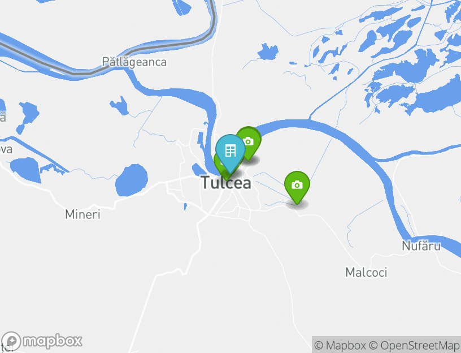Click the Mapbox circular logo icon
The width and height of the screenshot is (461, 353).
[x=11, y=342]
